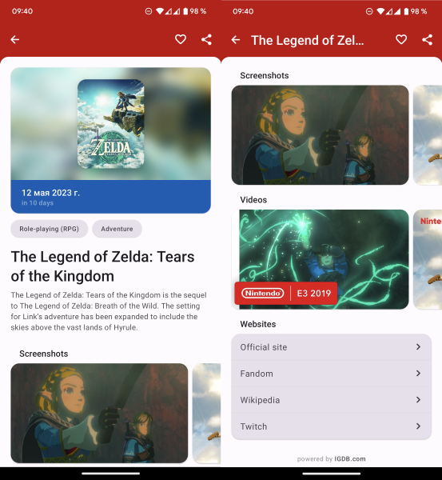Tap the powered by IGDB.com link
The height and width of the screenshot is (480, 442).
pos(331,459)
